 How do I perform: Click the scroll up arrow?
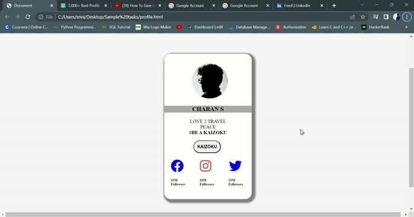pos(411,36)
